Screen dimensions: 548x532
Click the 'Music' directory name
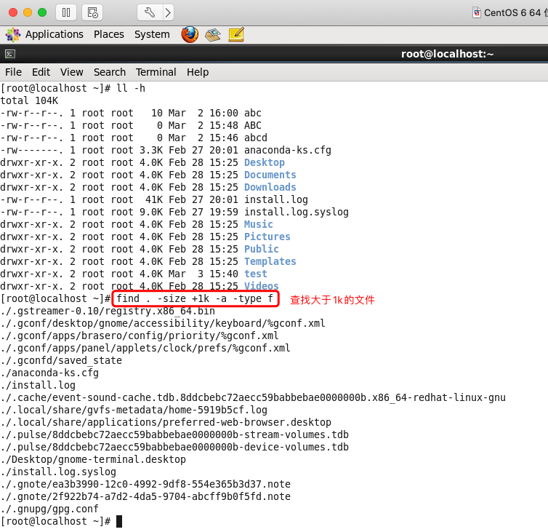tap(258, 224)
